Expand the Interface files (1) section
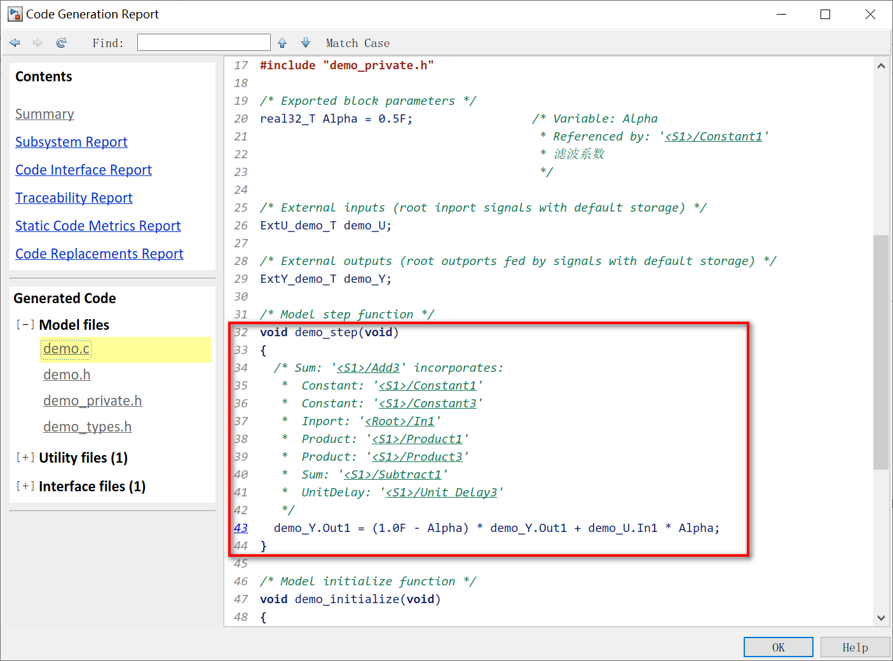Image resolution: width=893 pixels, height=661 pixels. pyautogui.click(x=25, y=486)
